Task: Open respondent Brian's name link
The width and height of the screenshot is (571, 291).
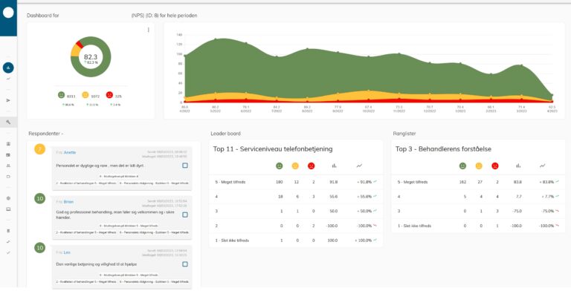Action: [69, 201]
